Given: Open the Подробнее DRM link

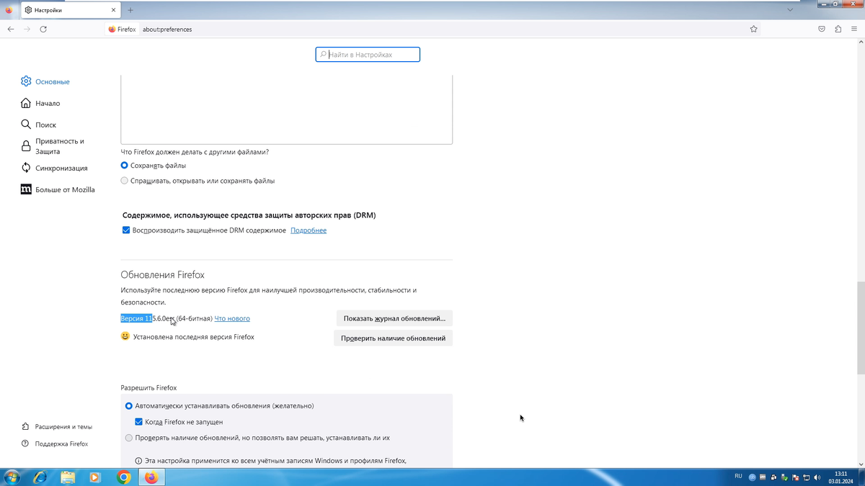Looking at the screenshot, I should tap(309, 230).
